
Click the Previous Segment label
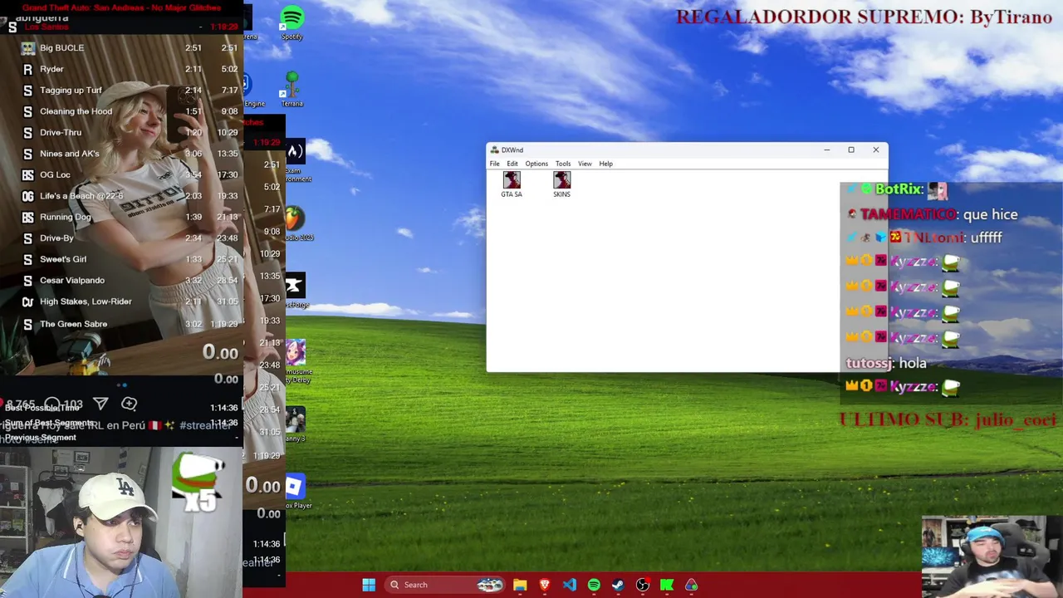[x=40, y=438]
